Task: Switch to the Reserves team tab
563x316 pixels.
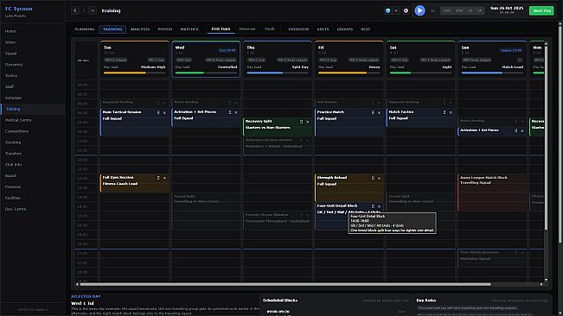Action: coord(247,29)
